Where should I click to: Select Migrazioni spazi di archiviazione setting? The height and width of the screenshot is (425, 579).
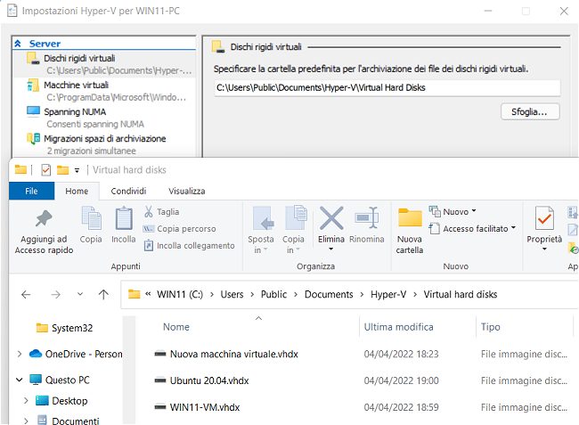[104, 144]
